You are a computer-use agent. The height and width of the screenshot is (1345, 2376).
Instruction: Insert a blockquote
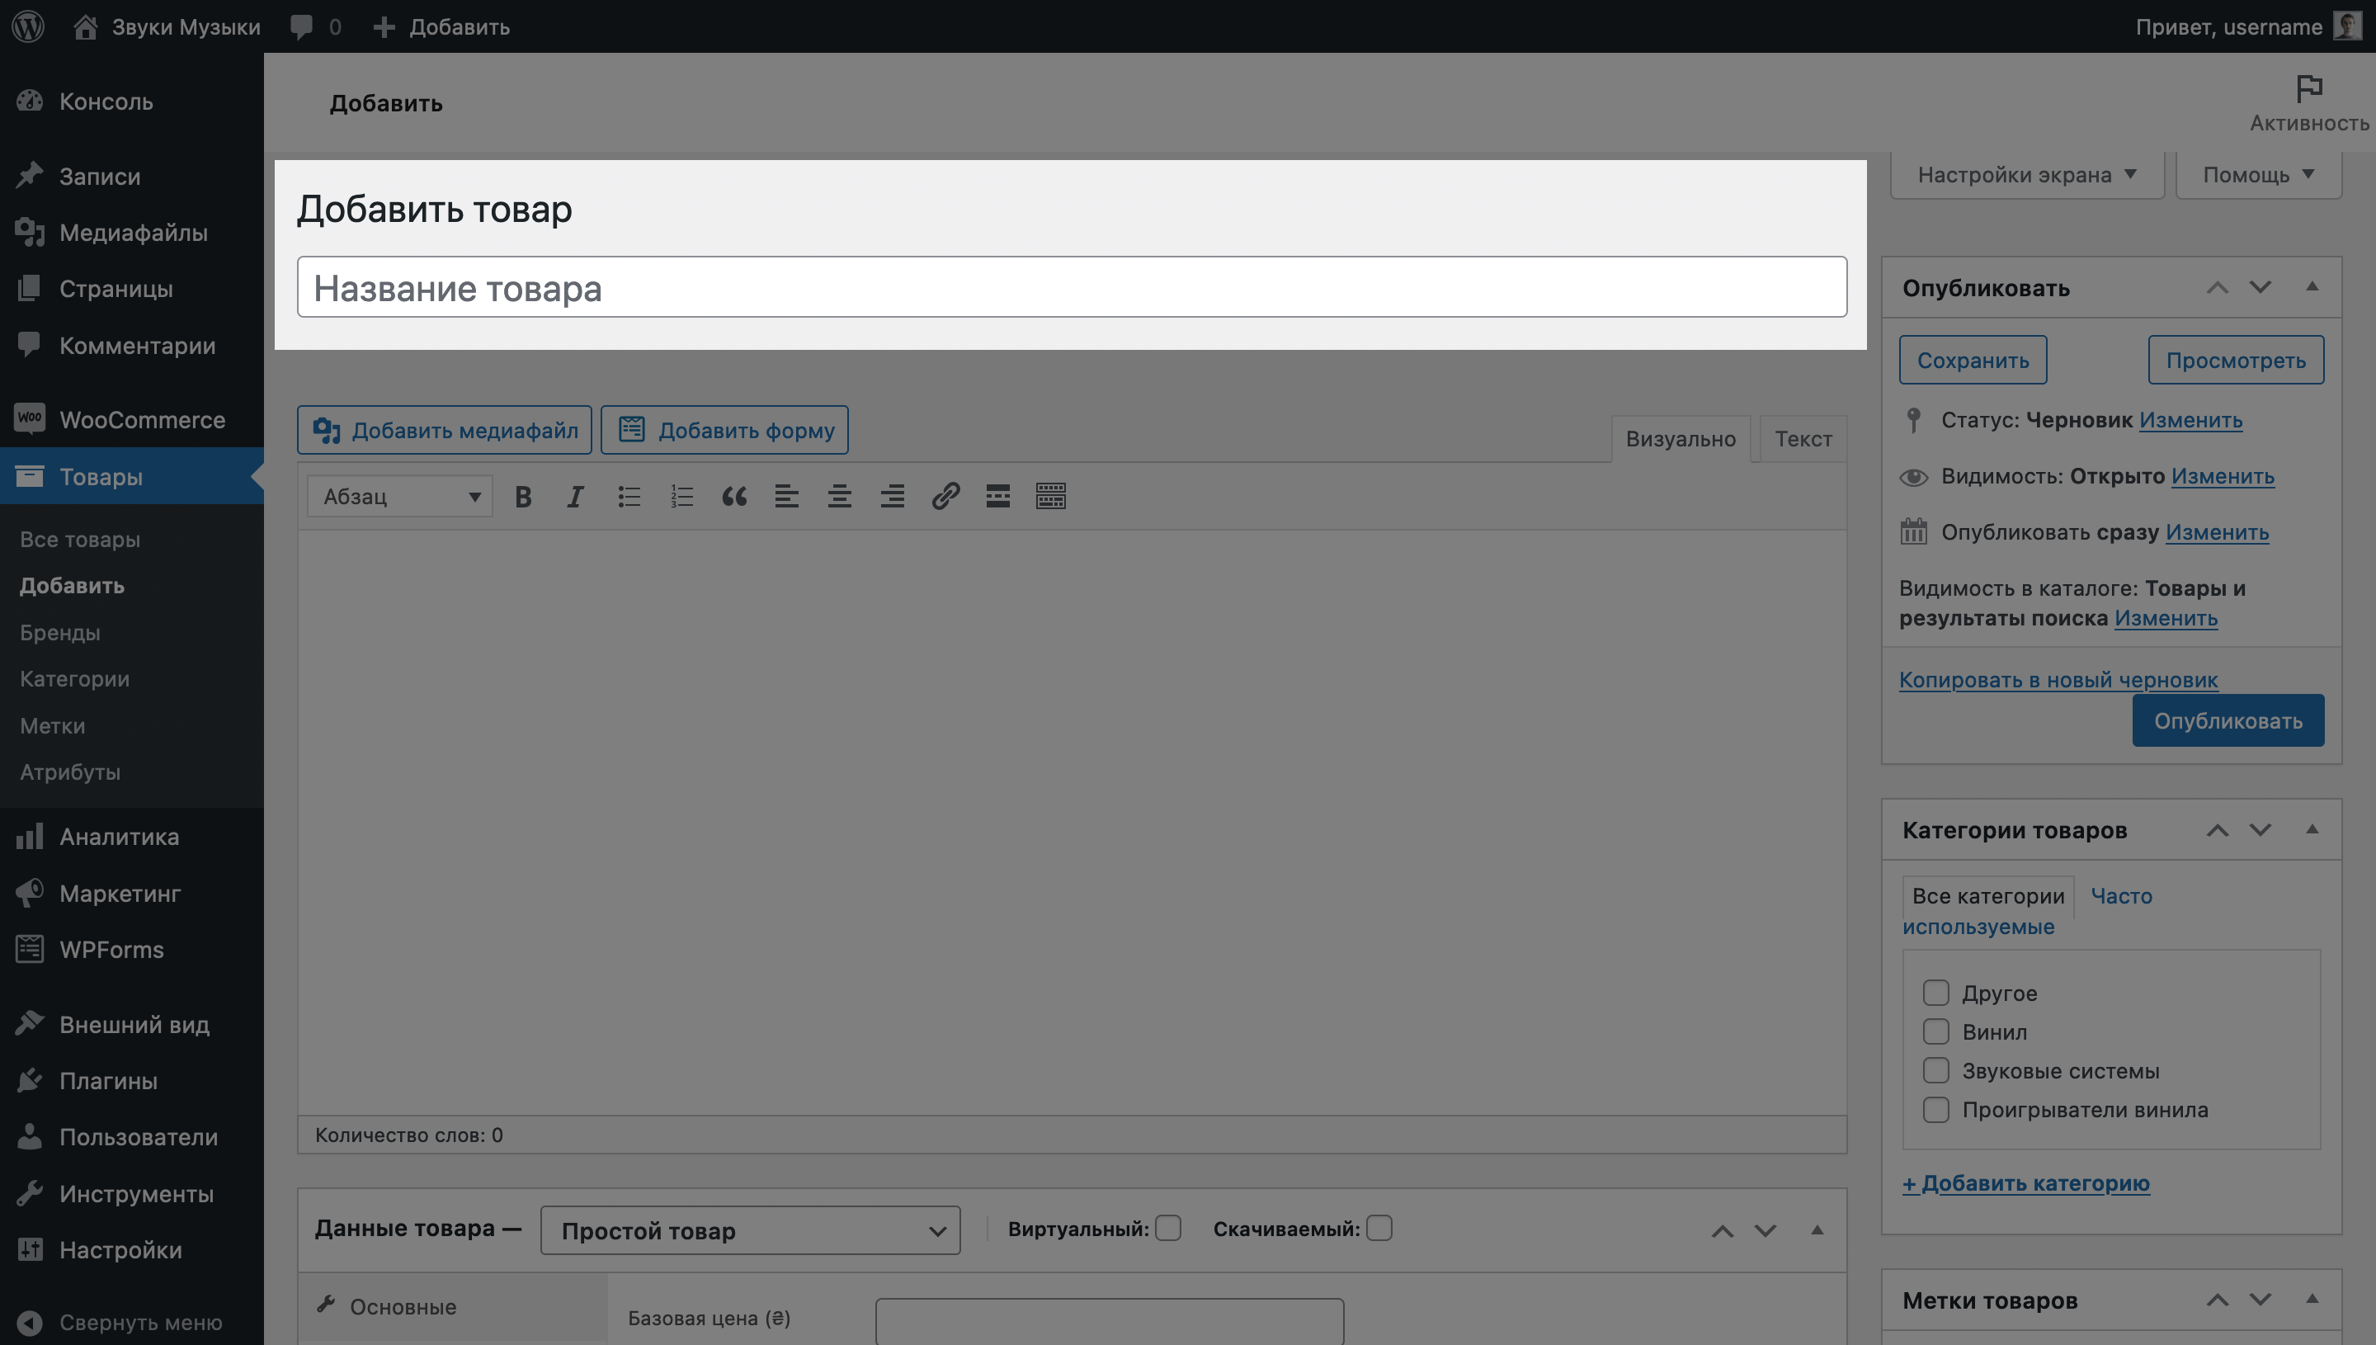coord(734,497)
